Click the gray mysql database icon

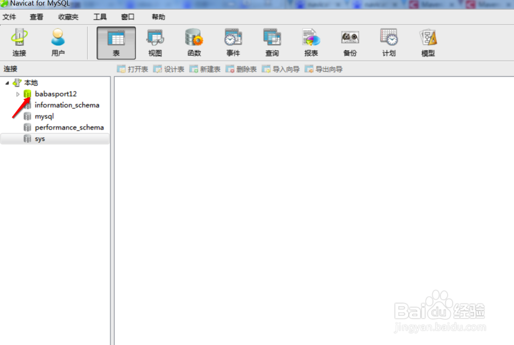[x=27, y=116]
